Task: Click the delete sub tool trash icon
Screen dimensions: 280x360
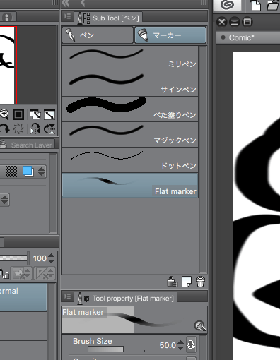Action: coord(200,282)
